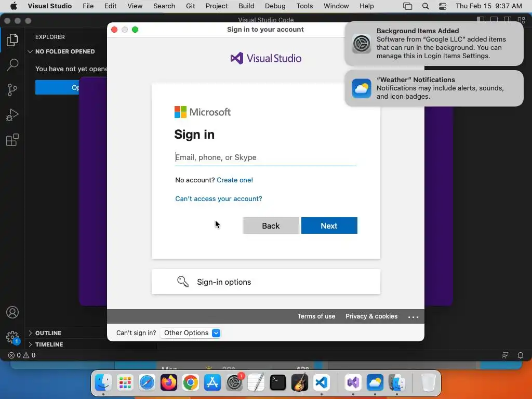Open the Project menu
This screenshot has width=532, height=399.
point(217,6)
